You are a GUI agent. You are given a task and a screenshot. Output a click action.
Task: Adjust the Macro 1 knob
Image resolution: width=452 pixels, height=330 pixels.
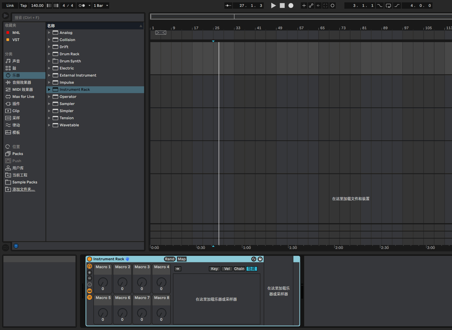[103, 284]
